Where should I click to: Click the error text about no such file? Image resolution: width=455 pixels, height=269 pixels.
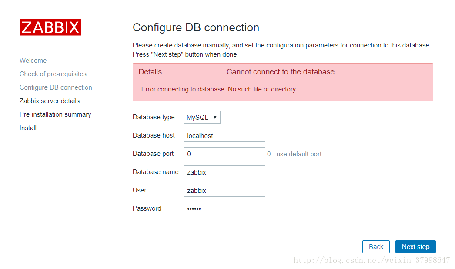point(218,89)
